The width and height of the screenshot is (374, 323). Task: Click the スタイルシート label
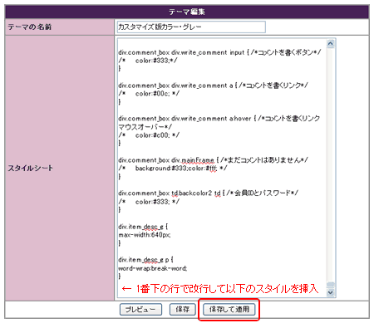click(x=31, y=168)
